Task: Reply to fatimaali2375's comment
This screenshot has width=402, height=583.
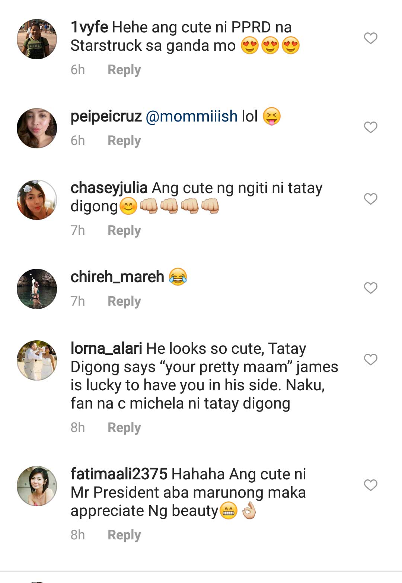Action: click(x=124, y=535)
